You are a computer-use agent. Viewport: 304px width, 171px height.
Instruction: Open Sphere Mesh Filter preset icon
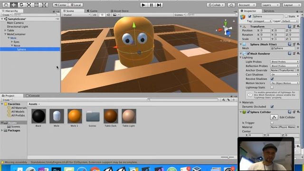pos(294,44)
